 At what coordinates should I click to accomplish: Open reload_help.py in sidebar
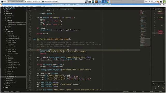click(12, 50)
